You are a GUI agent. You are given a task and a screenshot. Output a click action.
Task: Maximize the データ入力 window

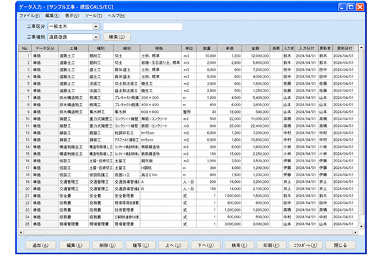(351, 7)
